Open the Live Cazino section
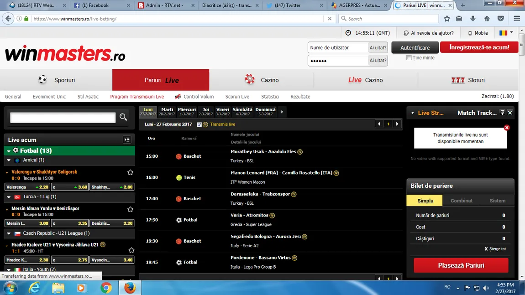Image resolution: width=525 pixels, height=295 pixels. coord(366,80)
